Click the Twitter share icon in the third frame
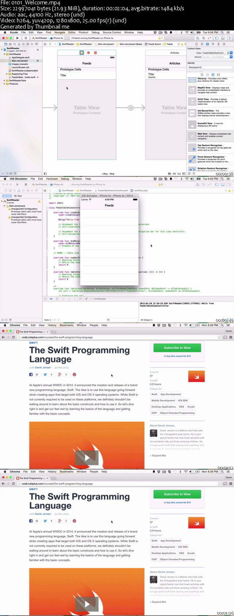234x616 pixels. click(x=45, y=374)
